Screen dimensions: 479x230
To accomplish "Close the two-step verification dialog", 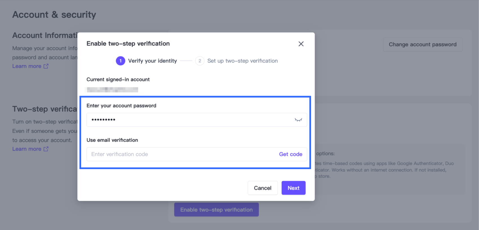I will [301, 44].
